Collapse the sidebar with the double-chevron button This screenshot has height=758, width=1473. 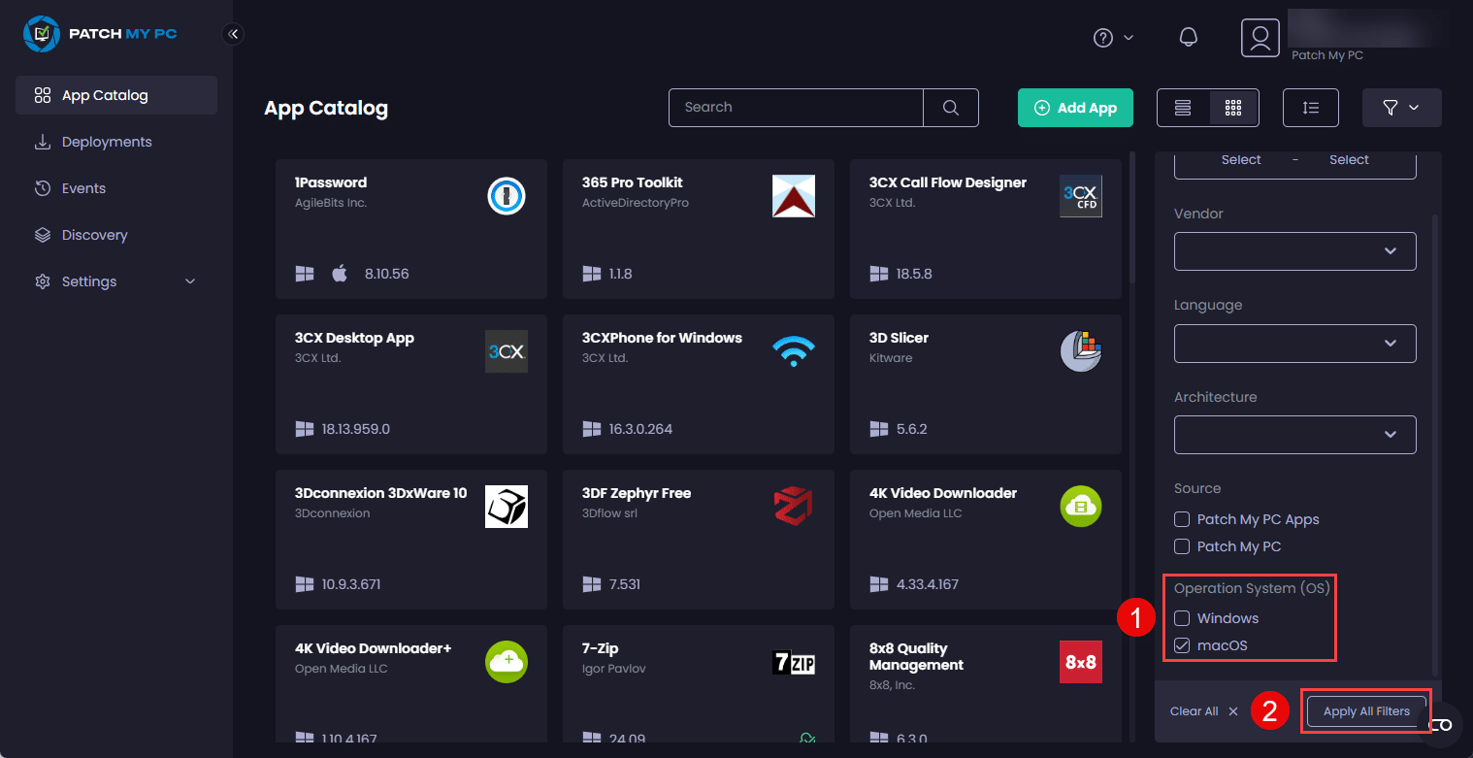233,34
